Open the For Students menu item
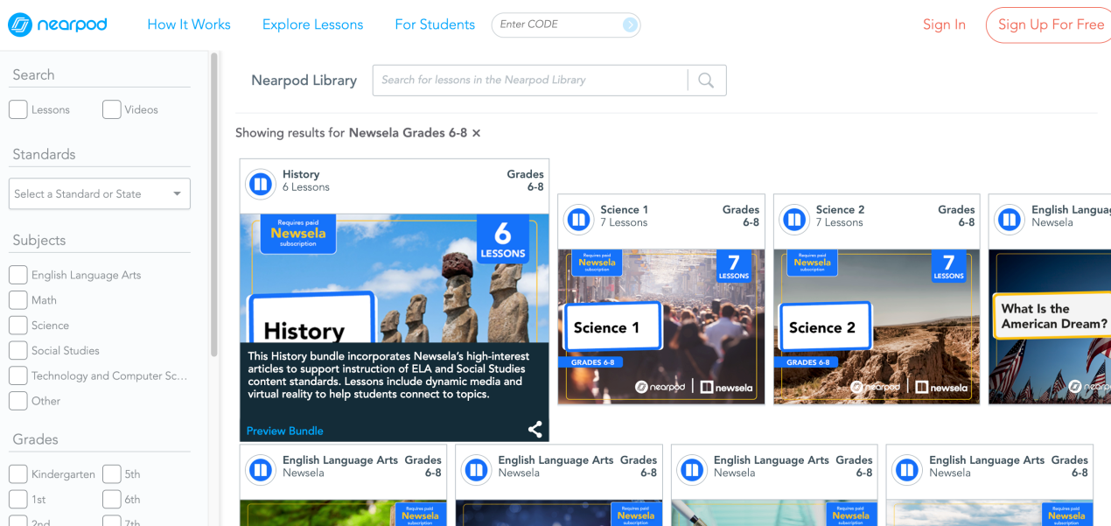Viewport: 1111px width, 526px height. click(435, 25)
